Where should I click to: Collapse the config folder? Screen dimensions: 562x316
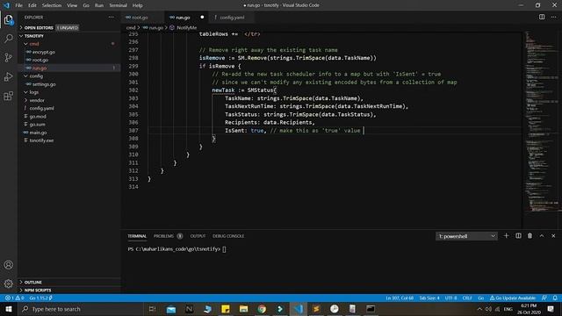[x=36, y=76]
